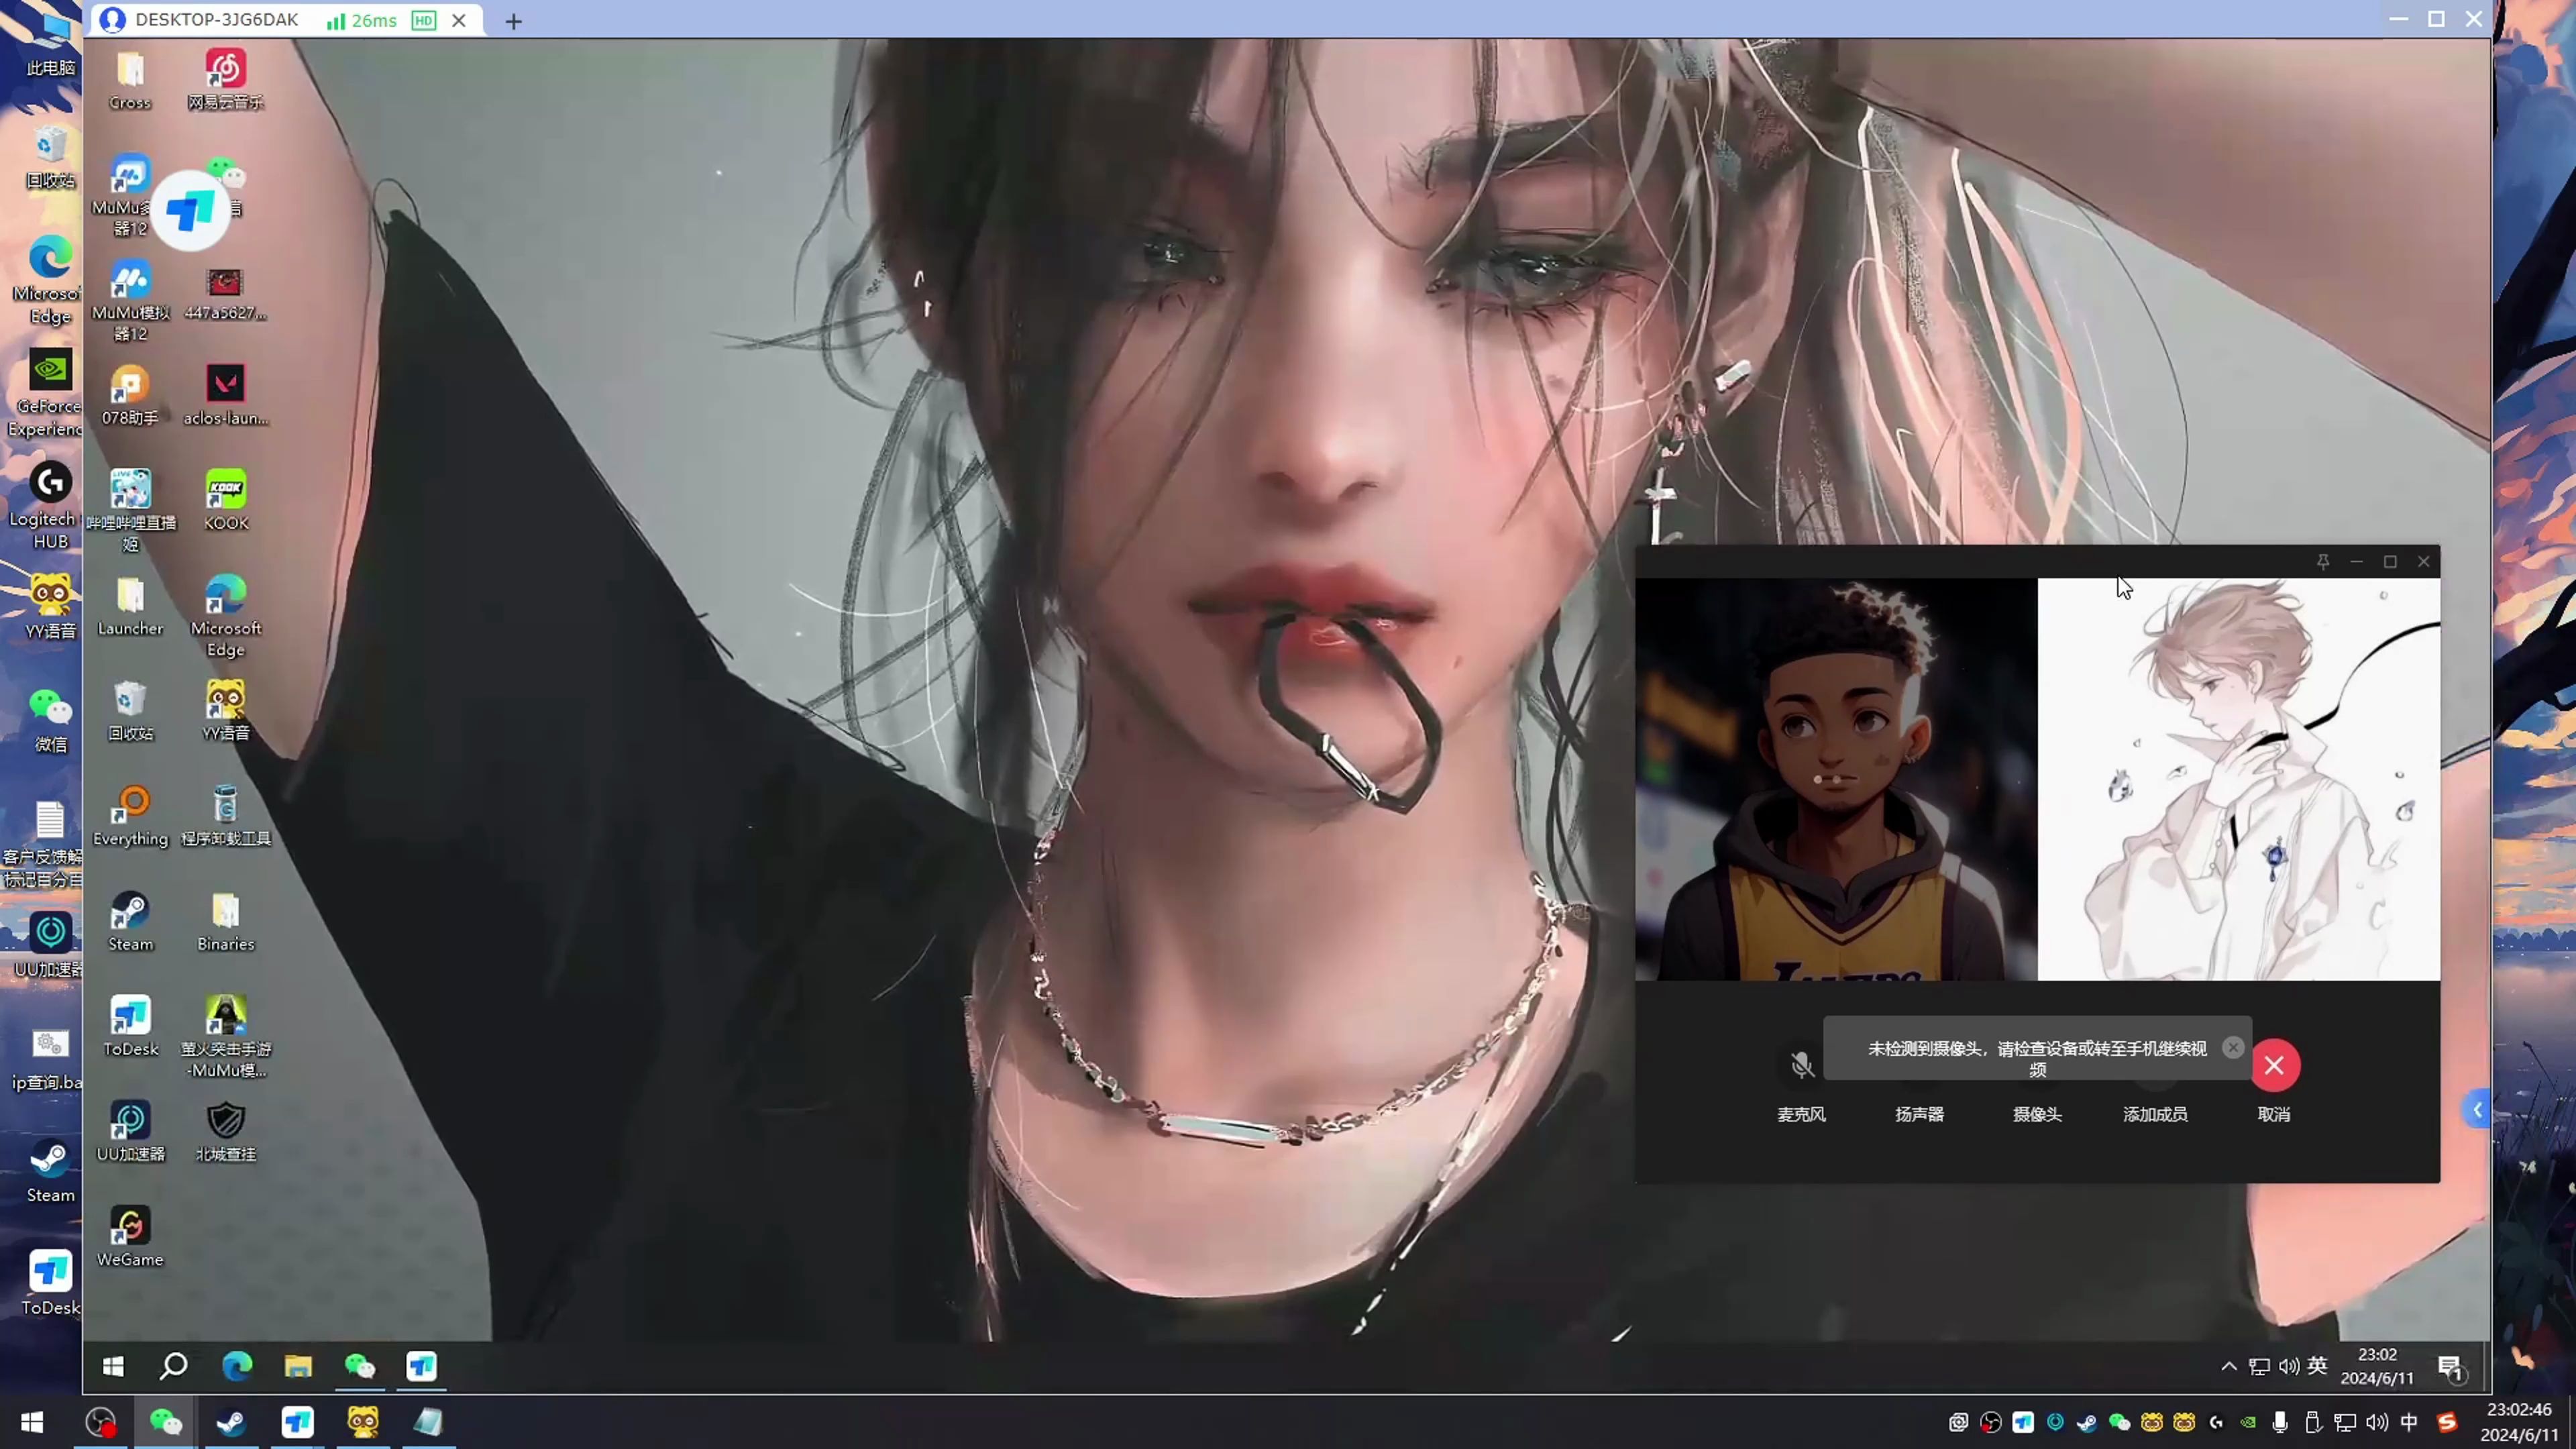The width and height of the screenshot is (2576, 1449).
Task: Click the floating ToDesk ball on remote desktop
Action: (x=190, y=210)
